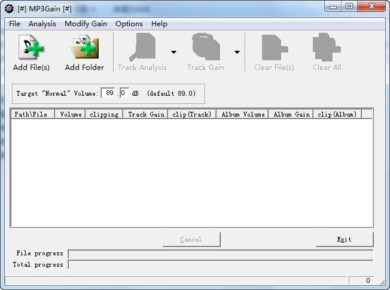
Task: Click the Track Gain toolbar icon
Action: pyautogui.click(x=205, y=47)
